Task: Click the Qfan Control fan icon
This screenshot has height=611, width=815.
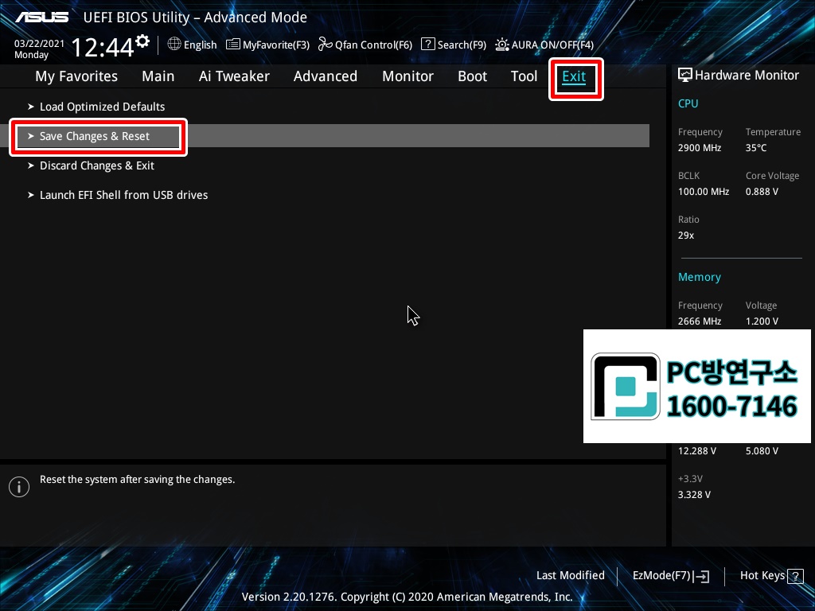Action: [325, 45]
